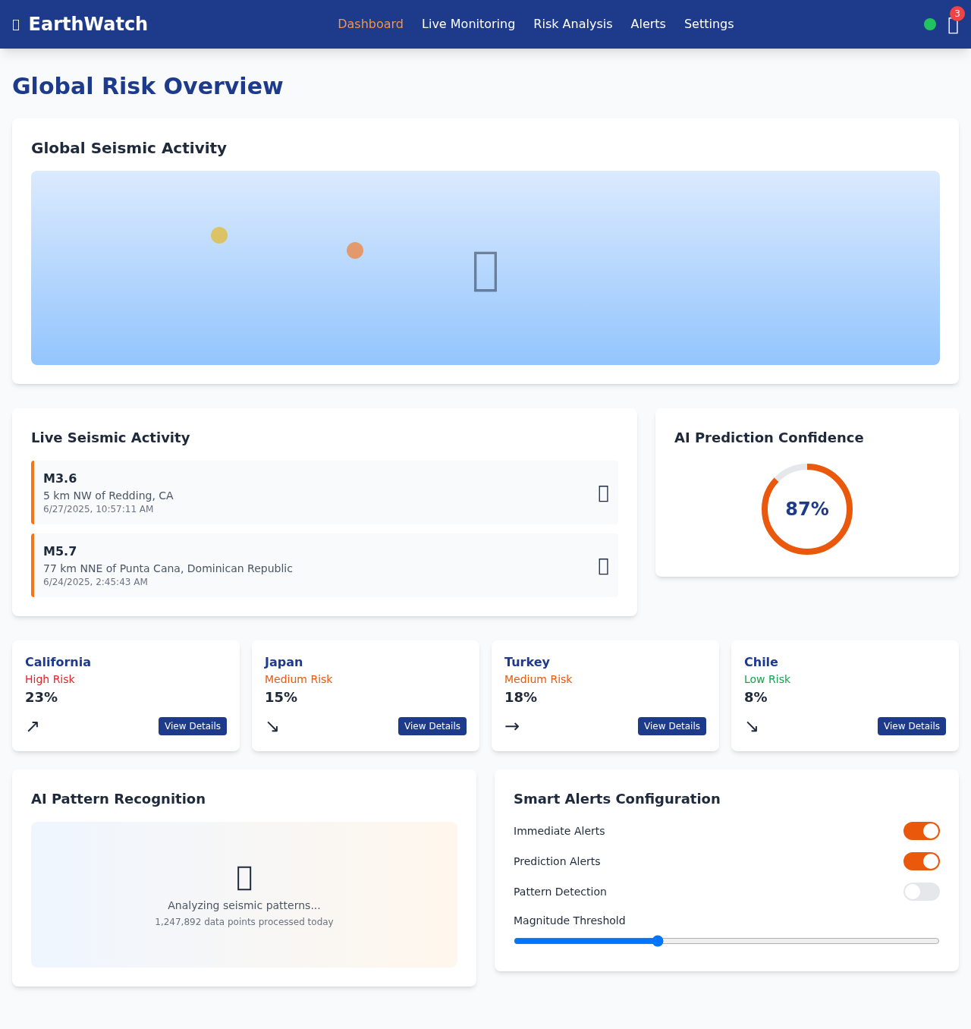Click View Details on the Chile card

(911, 726)
